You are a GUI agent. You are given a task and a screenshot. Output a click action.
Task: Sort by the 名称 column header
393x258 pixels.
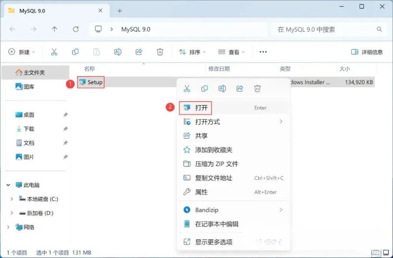(90, 69)
